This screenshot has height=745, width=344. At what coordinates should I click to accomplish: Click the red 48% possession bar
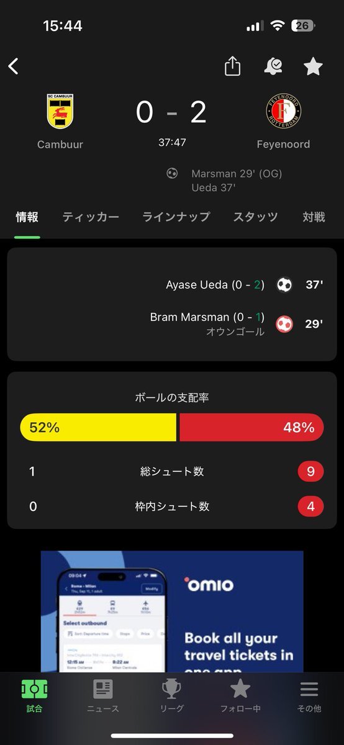click(x=251, y=427)
